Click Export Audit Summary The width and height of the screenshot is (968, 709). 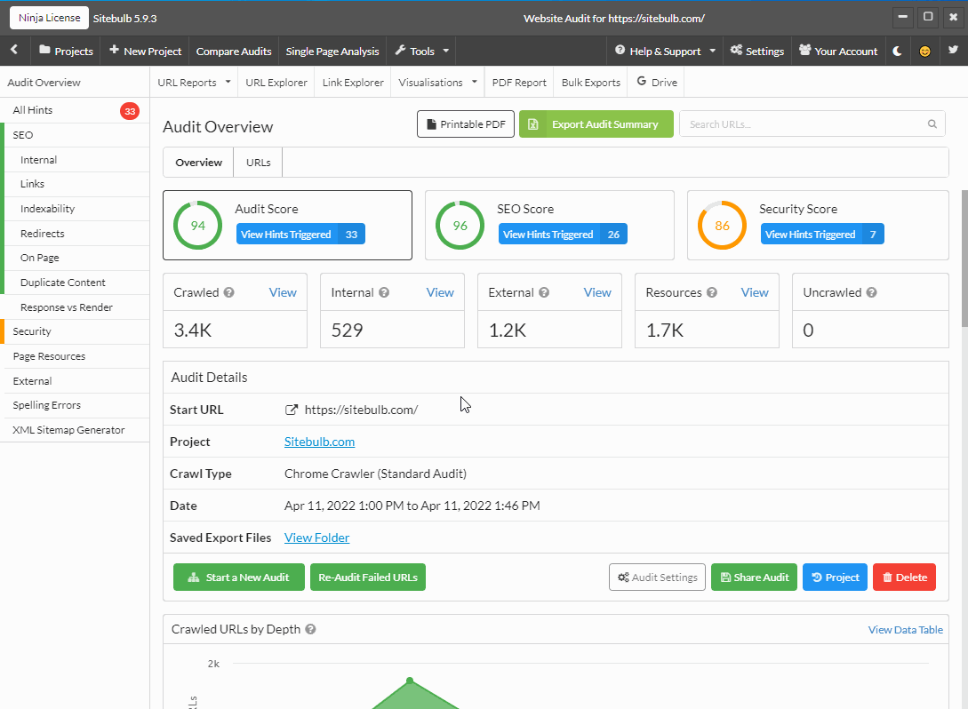[x=596, y=124]
